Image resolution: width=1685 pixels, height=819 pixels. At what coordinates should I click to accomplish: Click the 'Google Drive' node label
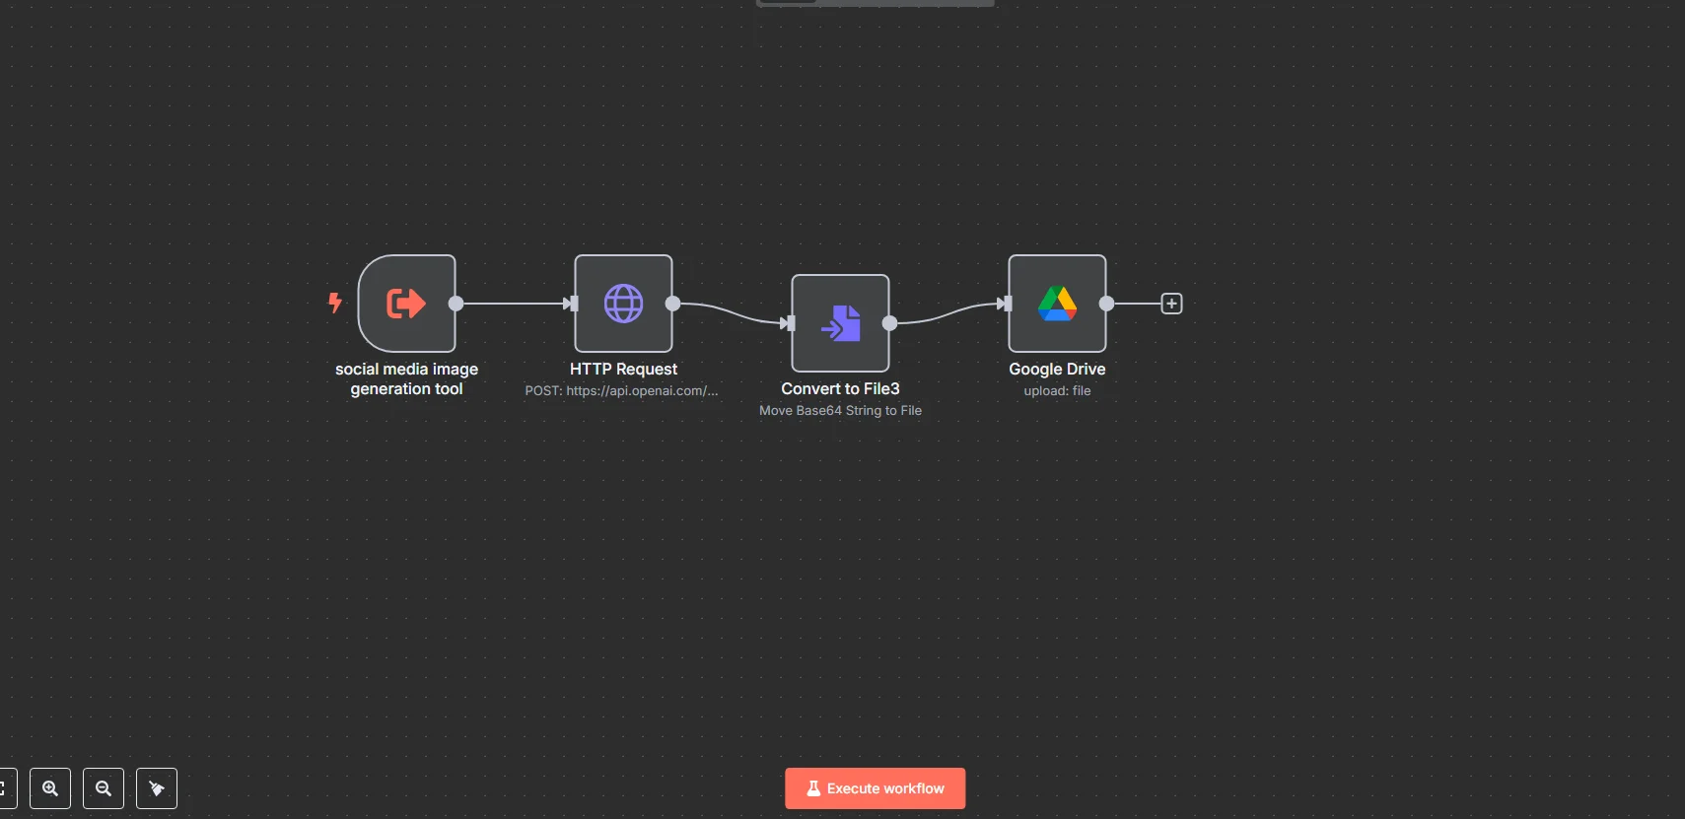click(x=1057, y=370)
